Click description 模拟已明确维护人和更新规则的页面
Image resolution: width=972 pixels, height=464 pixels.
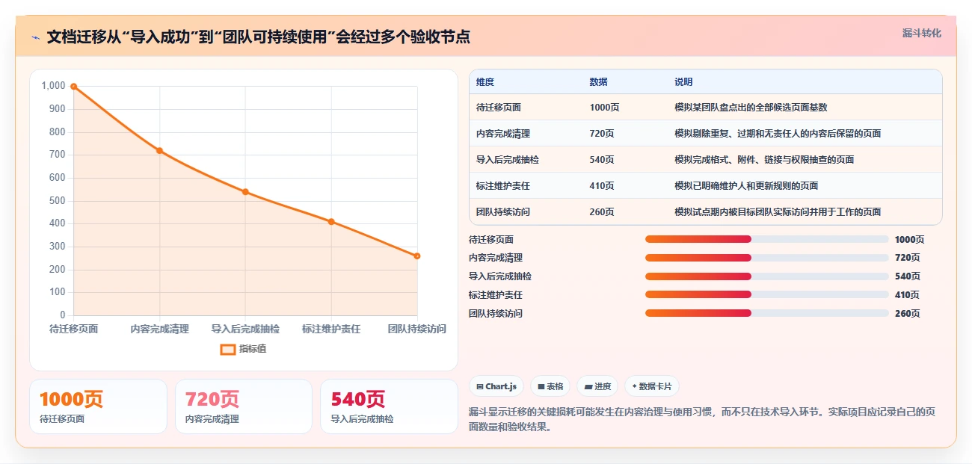746,186
